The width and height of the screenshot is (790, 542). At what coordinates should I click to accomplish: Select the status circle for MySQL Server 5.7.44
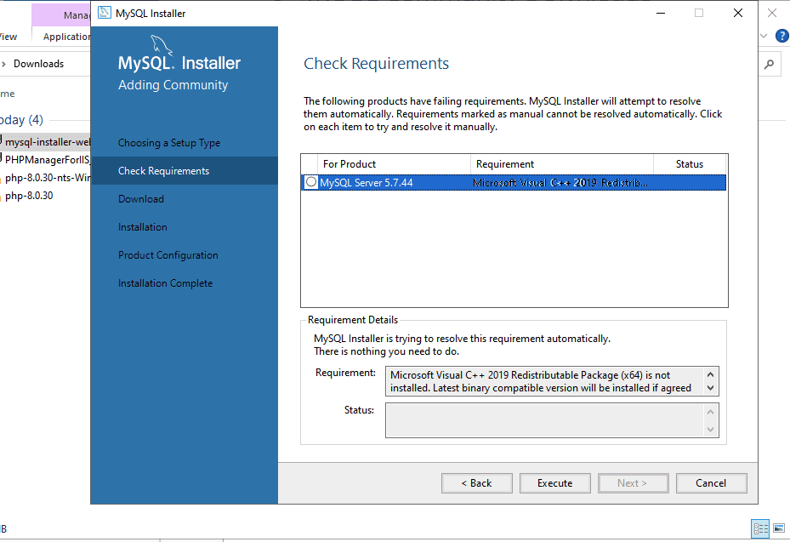(x=311, y=182)
